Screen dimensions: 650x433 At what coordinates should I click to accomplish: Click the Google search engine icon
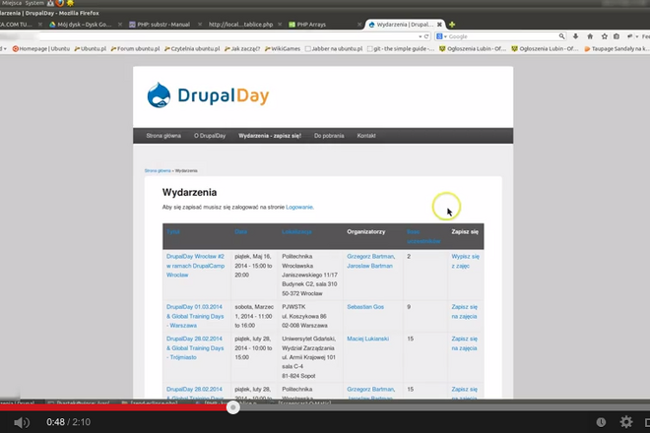click(x=439, y=35)
